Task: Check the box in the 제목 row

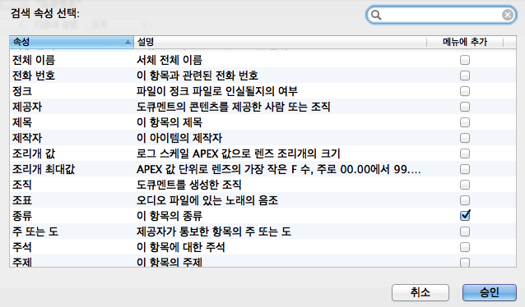Action: 465,122
